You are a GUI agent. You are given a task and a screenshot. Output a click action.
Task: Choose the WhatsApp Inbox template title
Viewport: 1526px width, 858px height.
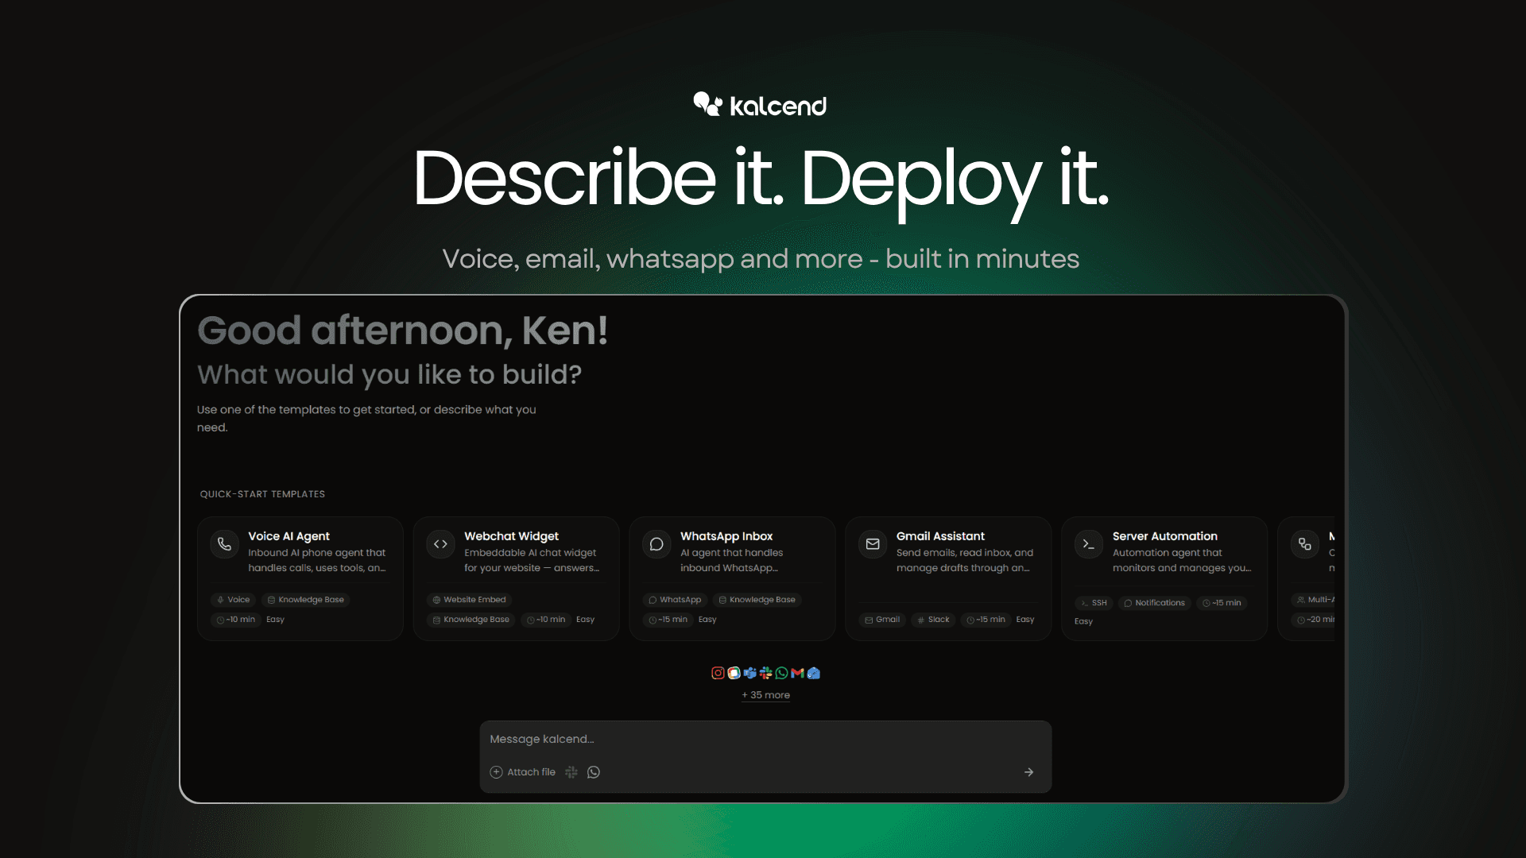[x=726, y=536]
